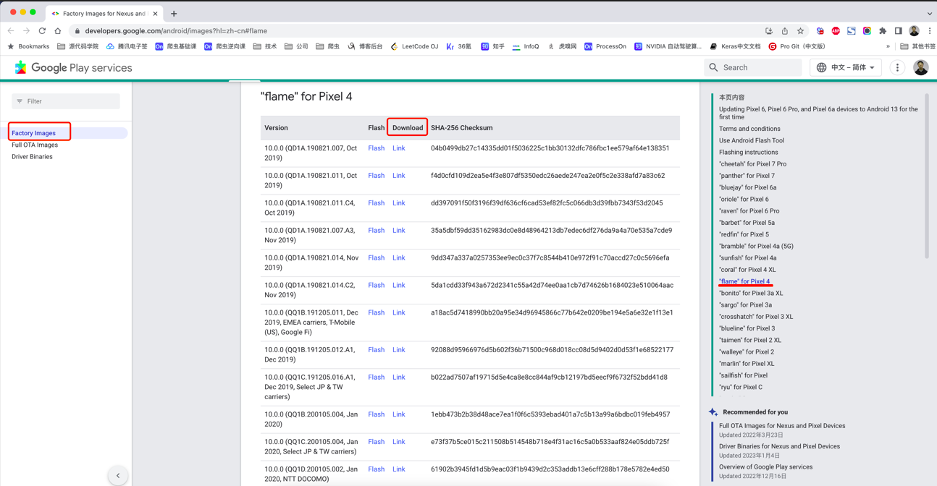Click the ABP extension icon
This screenshot has width=937, height=486.
pyautogui.click(x=836, y=31)
